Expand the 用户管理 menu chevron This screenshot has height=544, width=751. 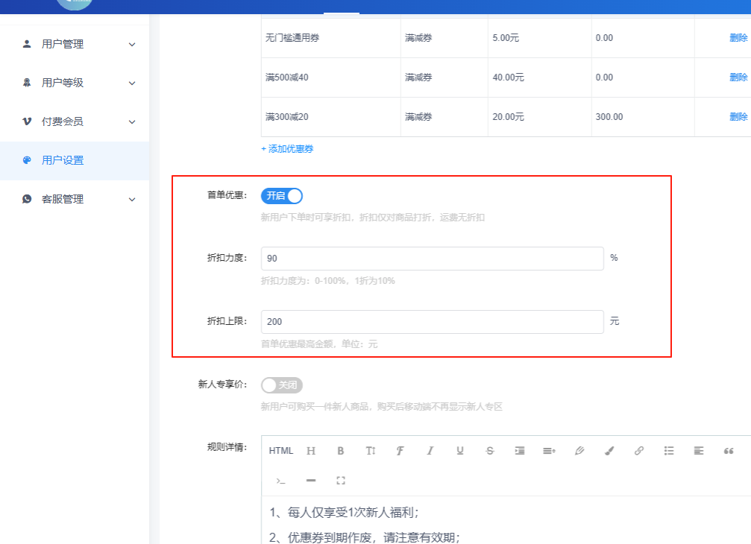point(132,45)
